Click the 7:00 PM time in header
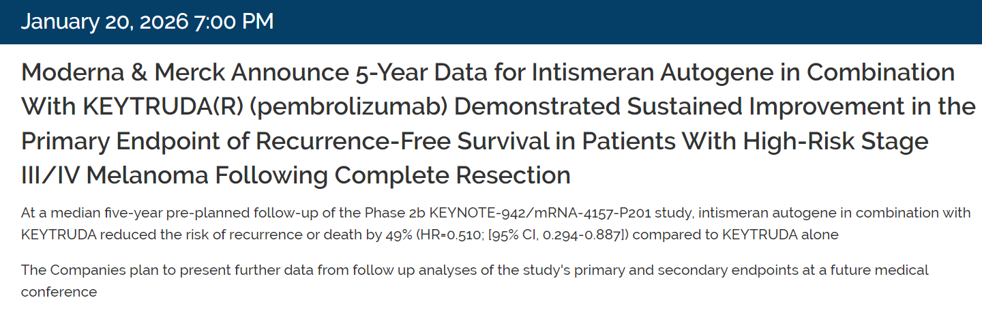982x313 pixels. [234, 22]
